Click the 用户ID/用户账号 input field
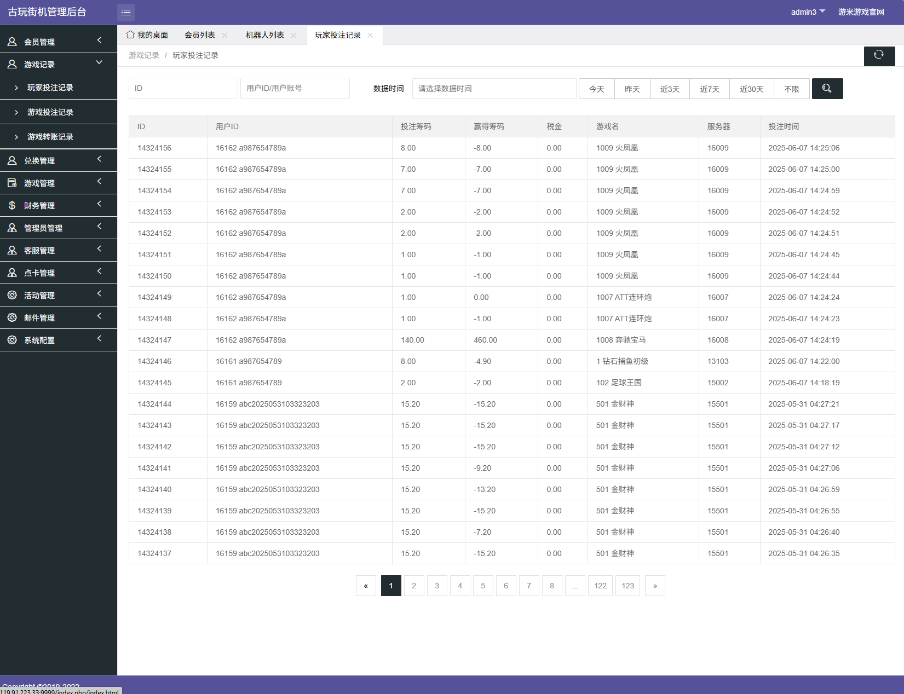Image resolution: width=904 pixels, height=694 pixels. point(295,88)
